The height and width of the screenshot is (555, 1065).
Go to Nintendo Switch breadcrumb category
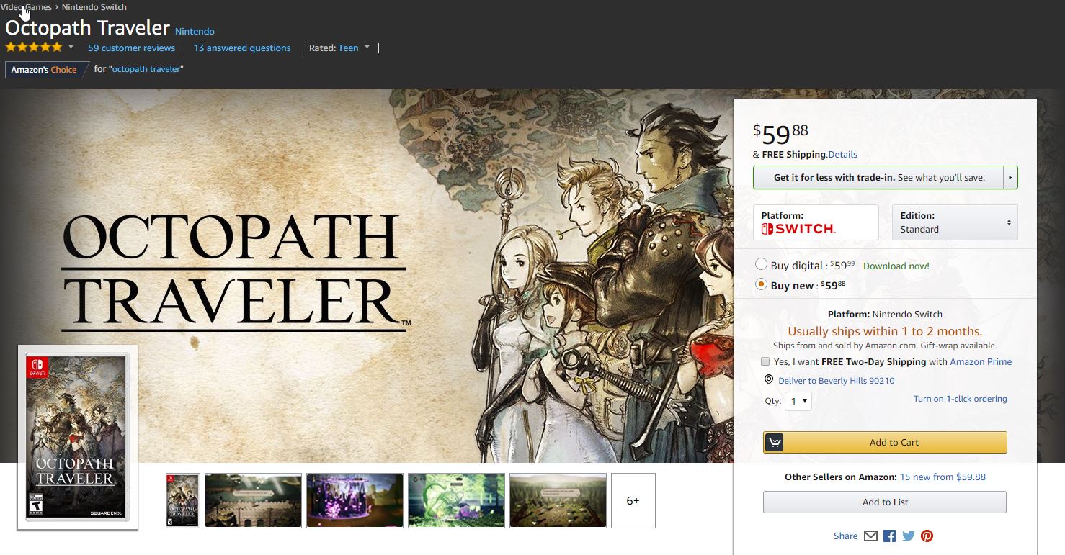(x=94, y=7)
